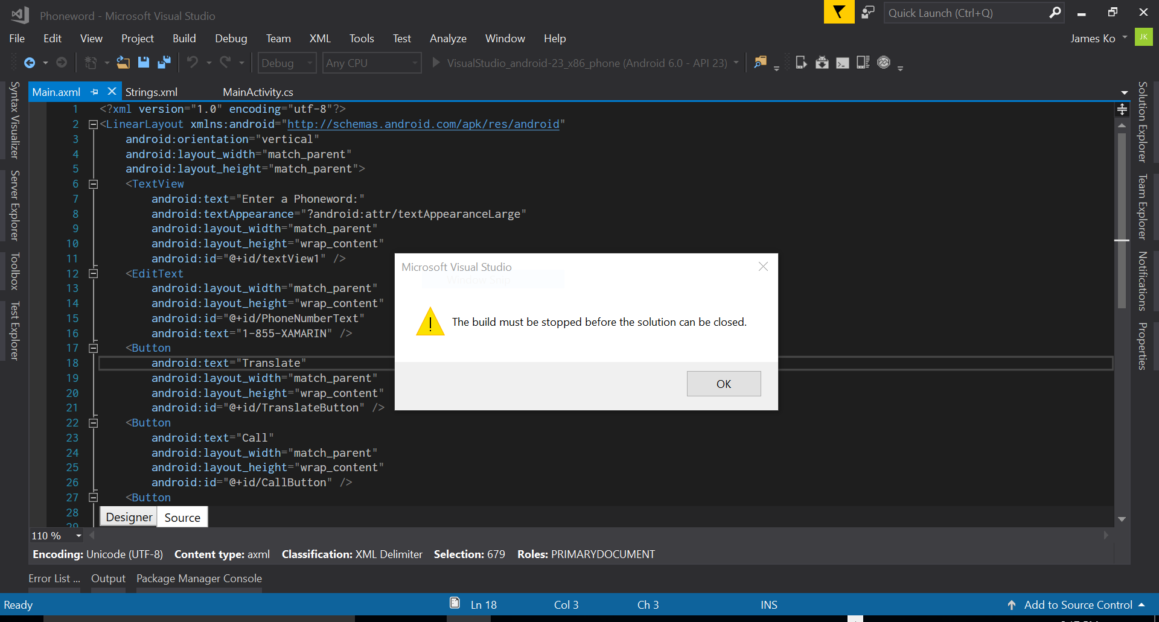Open the Solution Explorer side tab
1159x622 pixels.
1142,122
